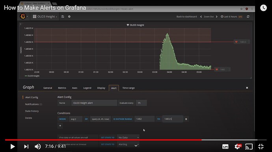Click Zoom Out time range button

tap(209, 16)
